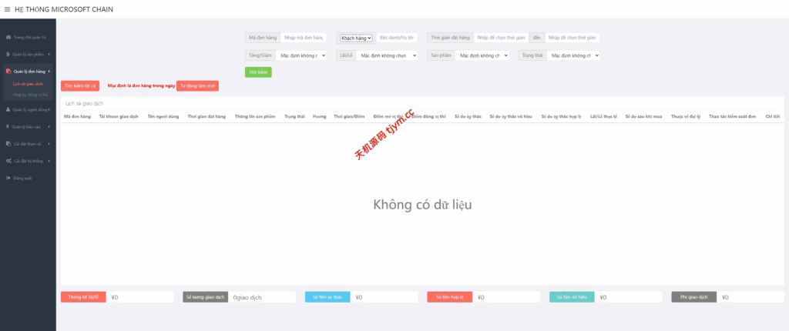Expand the Lãi/Lỗ selection dropdown
The width and height of the screenshot is (789, 331).
[x=388, y=55]
